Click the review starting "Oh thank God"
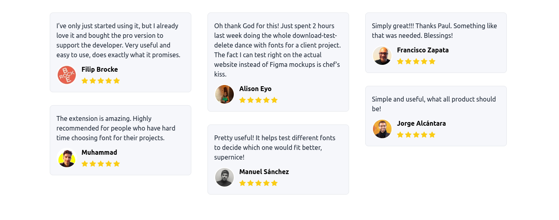Image resolution: width=559 pixels, height=220 pixels. point(277,50)
